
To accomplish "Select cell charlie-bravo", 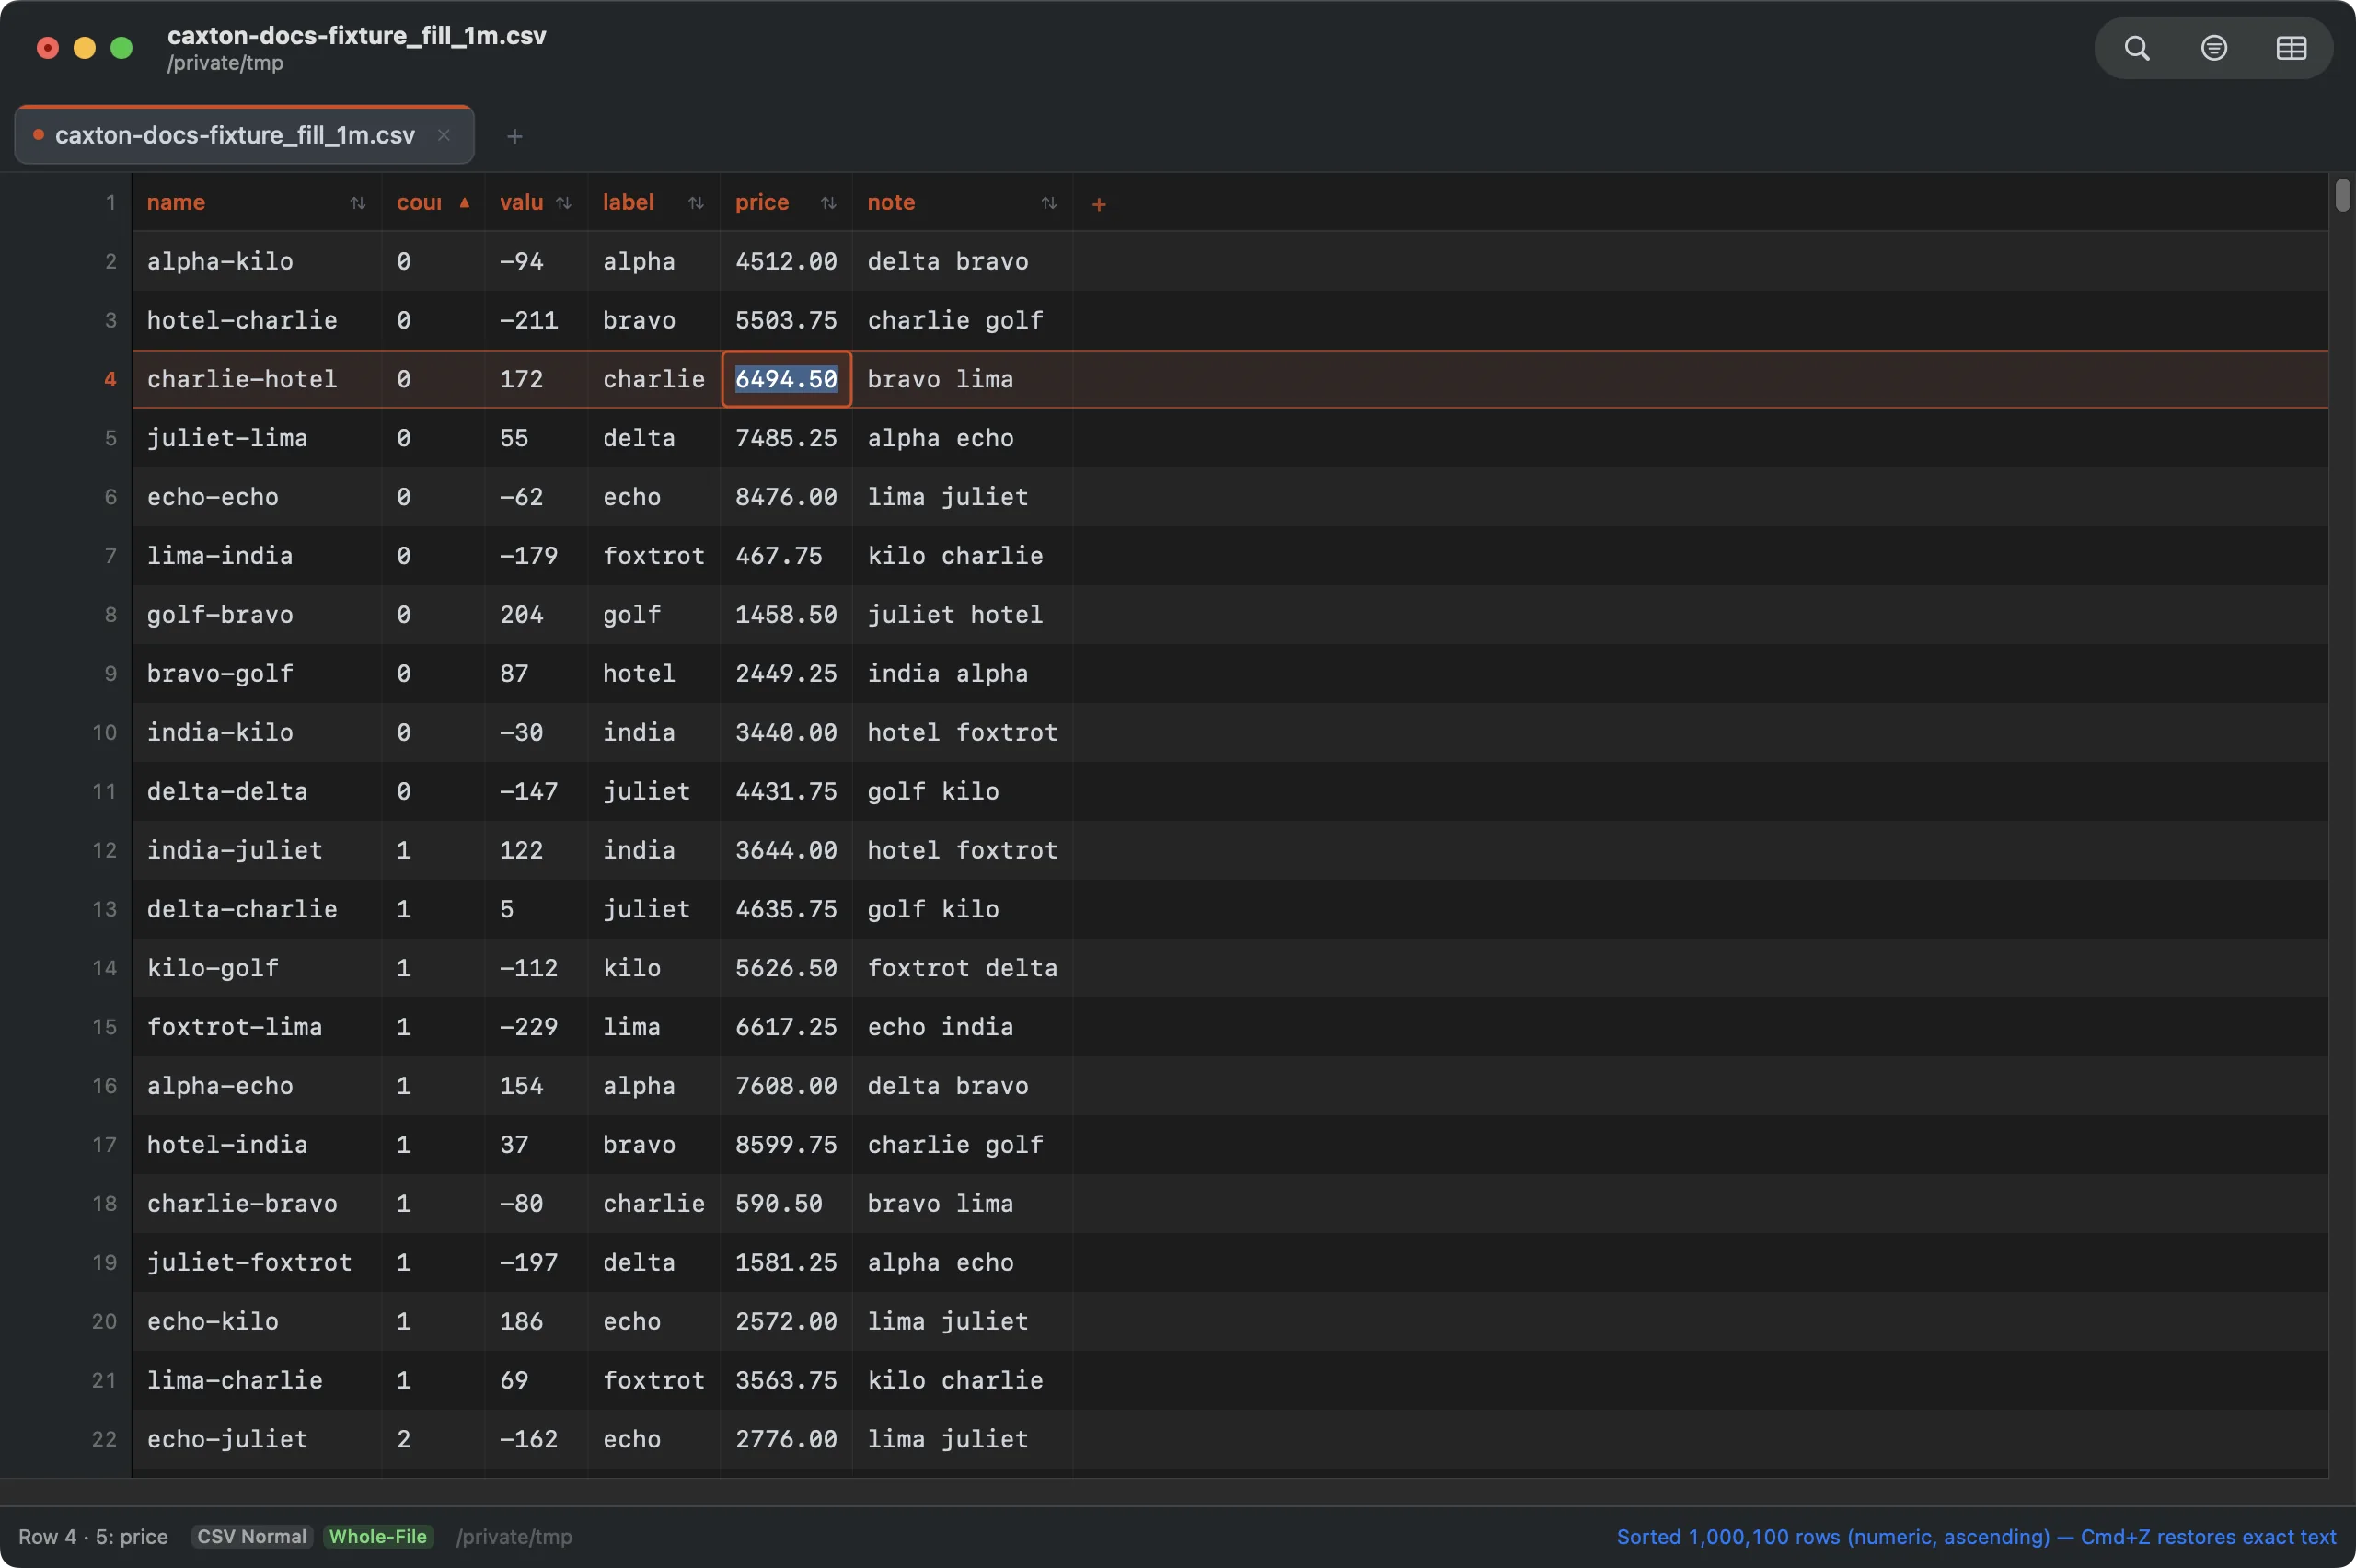I will (257, 1205).
